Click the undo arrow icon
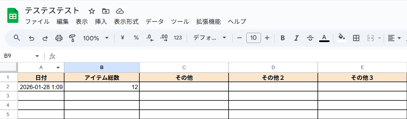Viewport: 407px width, 119px height. pyautogui.click(x=31, y=38)
